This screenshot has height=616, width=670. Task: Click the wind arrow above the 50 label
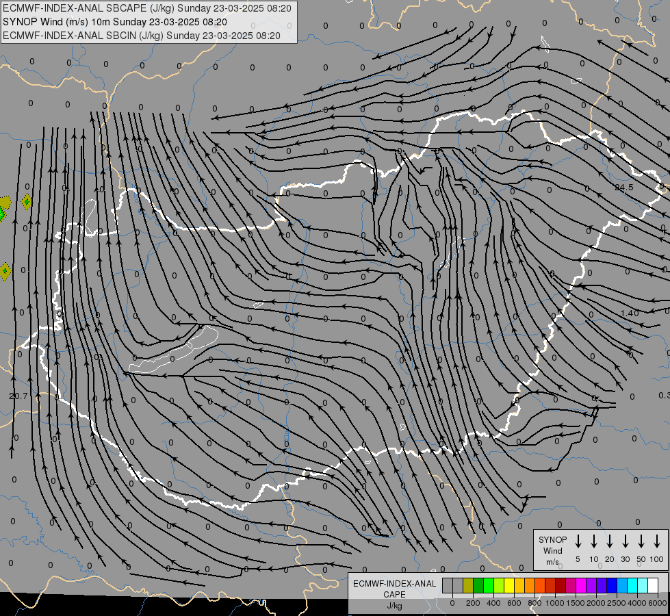tap(641, 541)
